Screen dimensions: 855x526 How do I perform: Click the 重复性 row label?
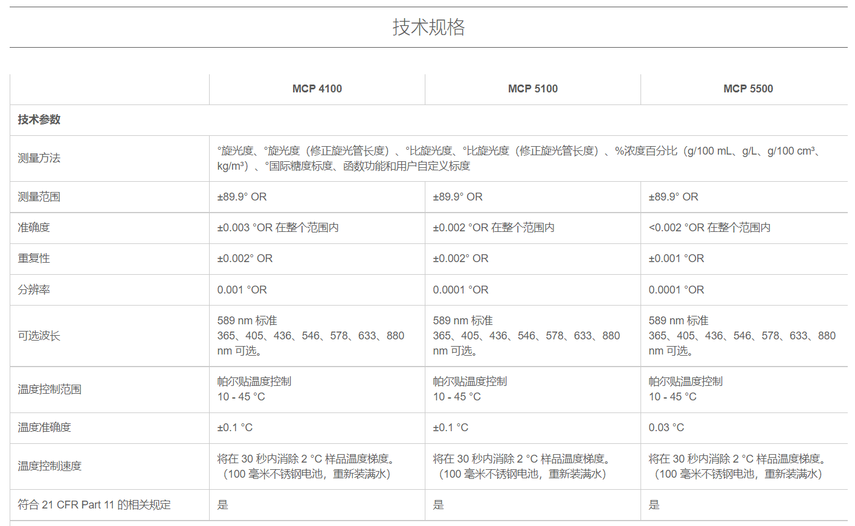coord(34,258)
